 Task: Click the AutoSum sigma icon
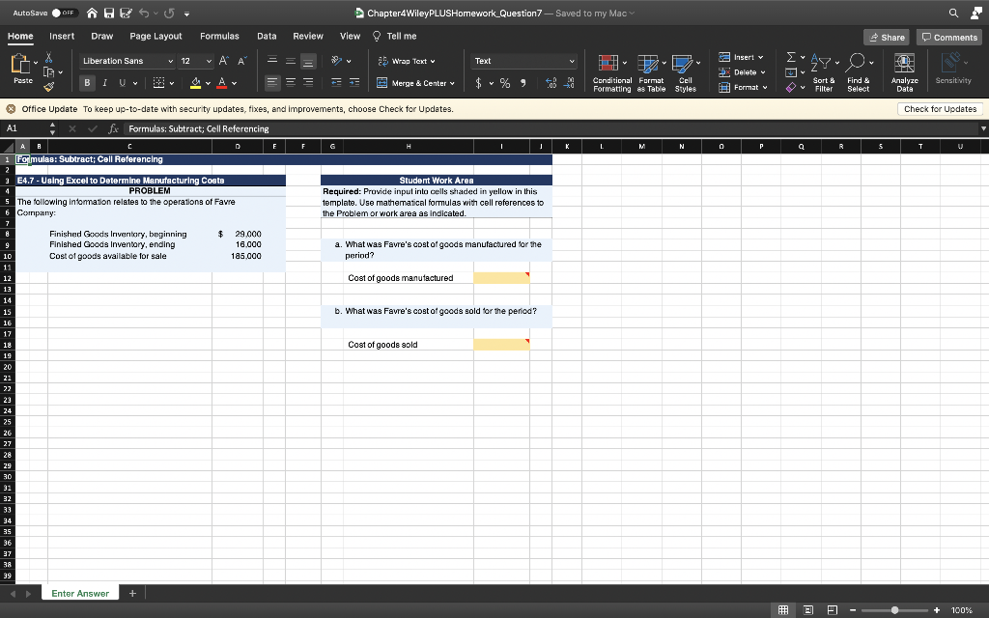[x=790, y=57]
